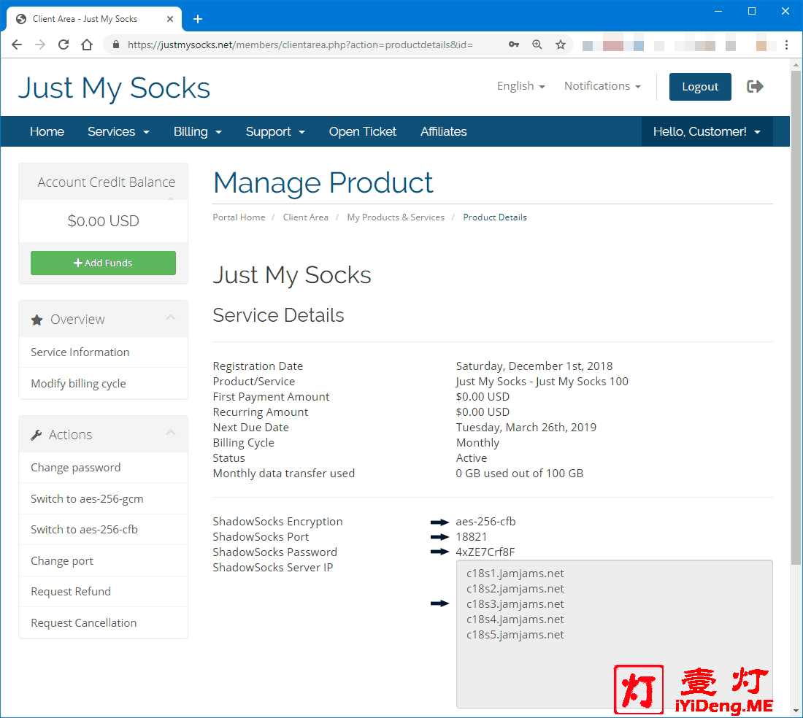Reload the page with the refresh icon
This screenshot has width=803, height=718.
tap(64, 45)
